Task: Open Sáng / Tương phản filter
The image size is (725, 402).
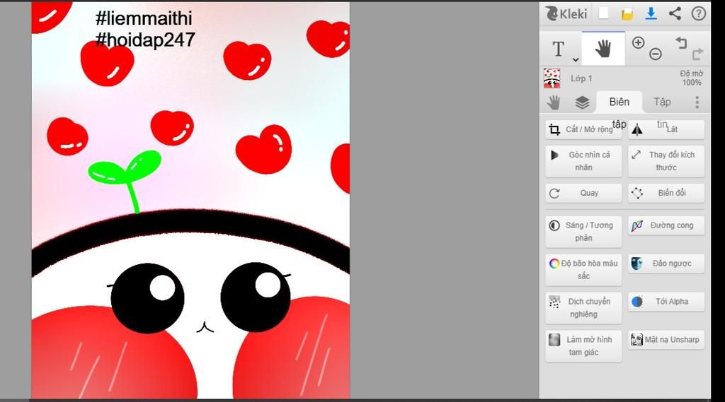Action: (583, 232)
